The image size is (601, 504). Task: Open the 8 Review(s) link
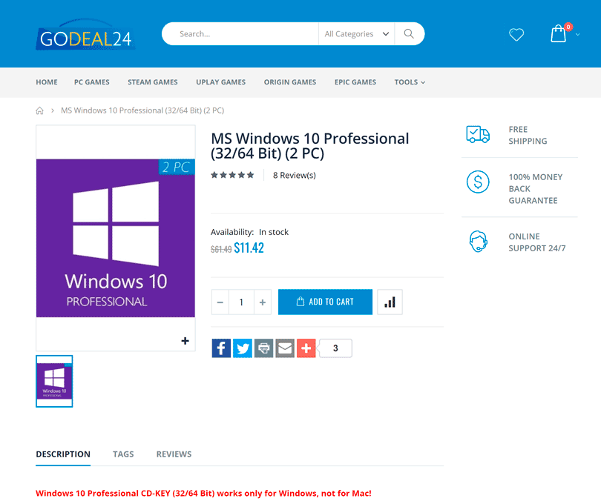tap(294, 176)
